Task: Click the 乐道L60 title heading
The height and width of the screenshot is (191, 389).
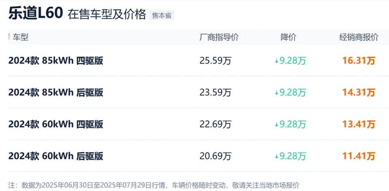Action: point(35,14)
